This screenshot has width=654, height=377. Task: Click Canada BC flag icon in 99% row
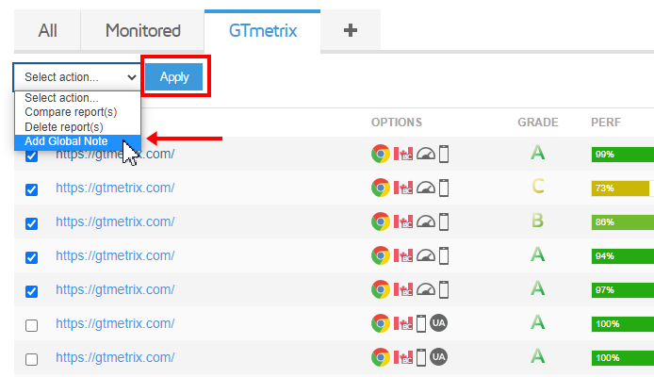tap(403, 154)
